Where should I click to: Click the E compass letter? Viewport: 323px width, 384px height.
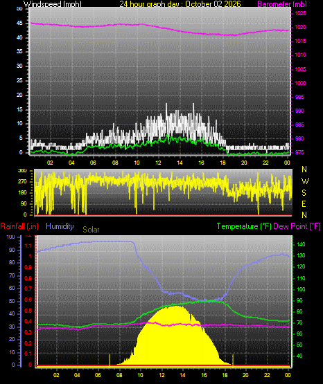(x=304, y=203)
